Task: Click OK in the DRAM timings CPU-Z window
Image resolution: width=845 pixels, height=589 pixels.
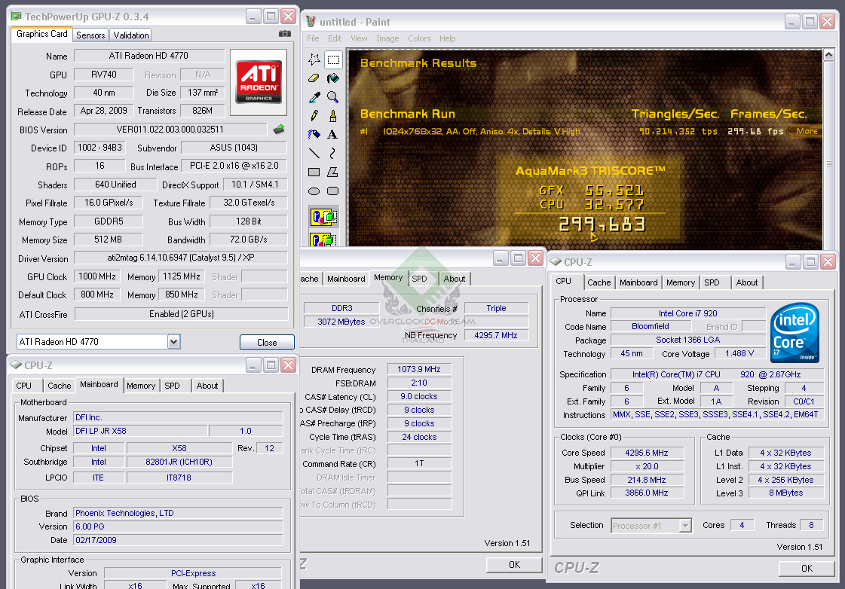Action: point(515,564)
